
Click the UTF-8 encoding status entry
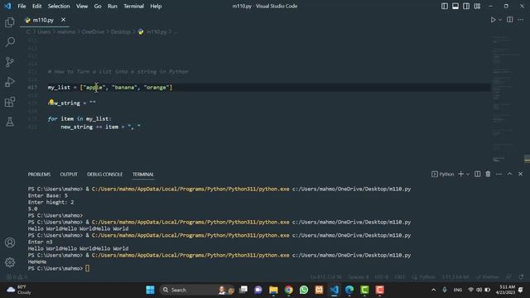coord(382,277)
